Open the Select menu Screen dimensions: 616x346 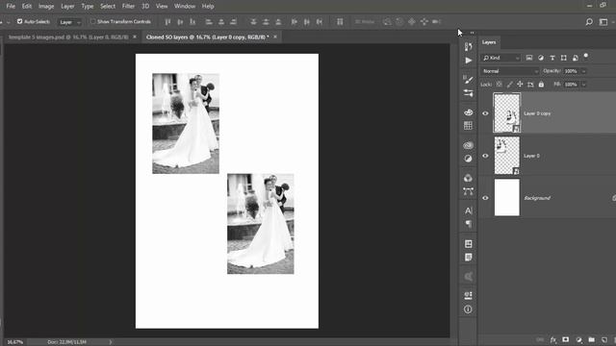point(108,7)
